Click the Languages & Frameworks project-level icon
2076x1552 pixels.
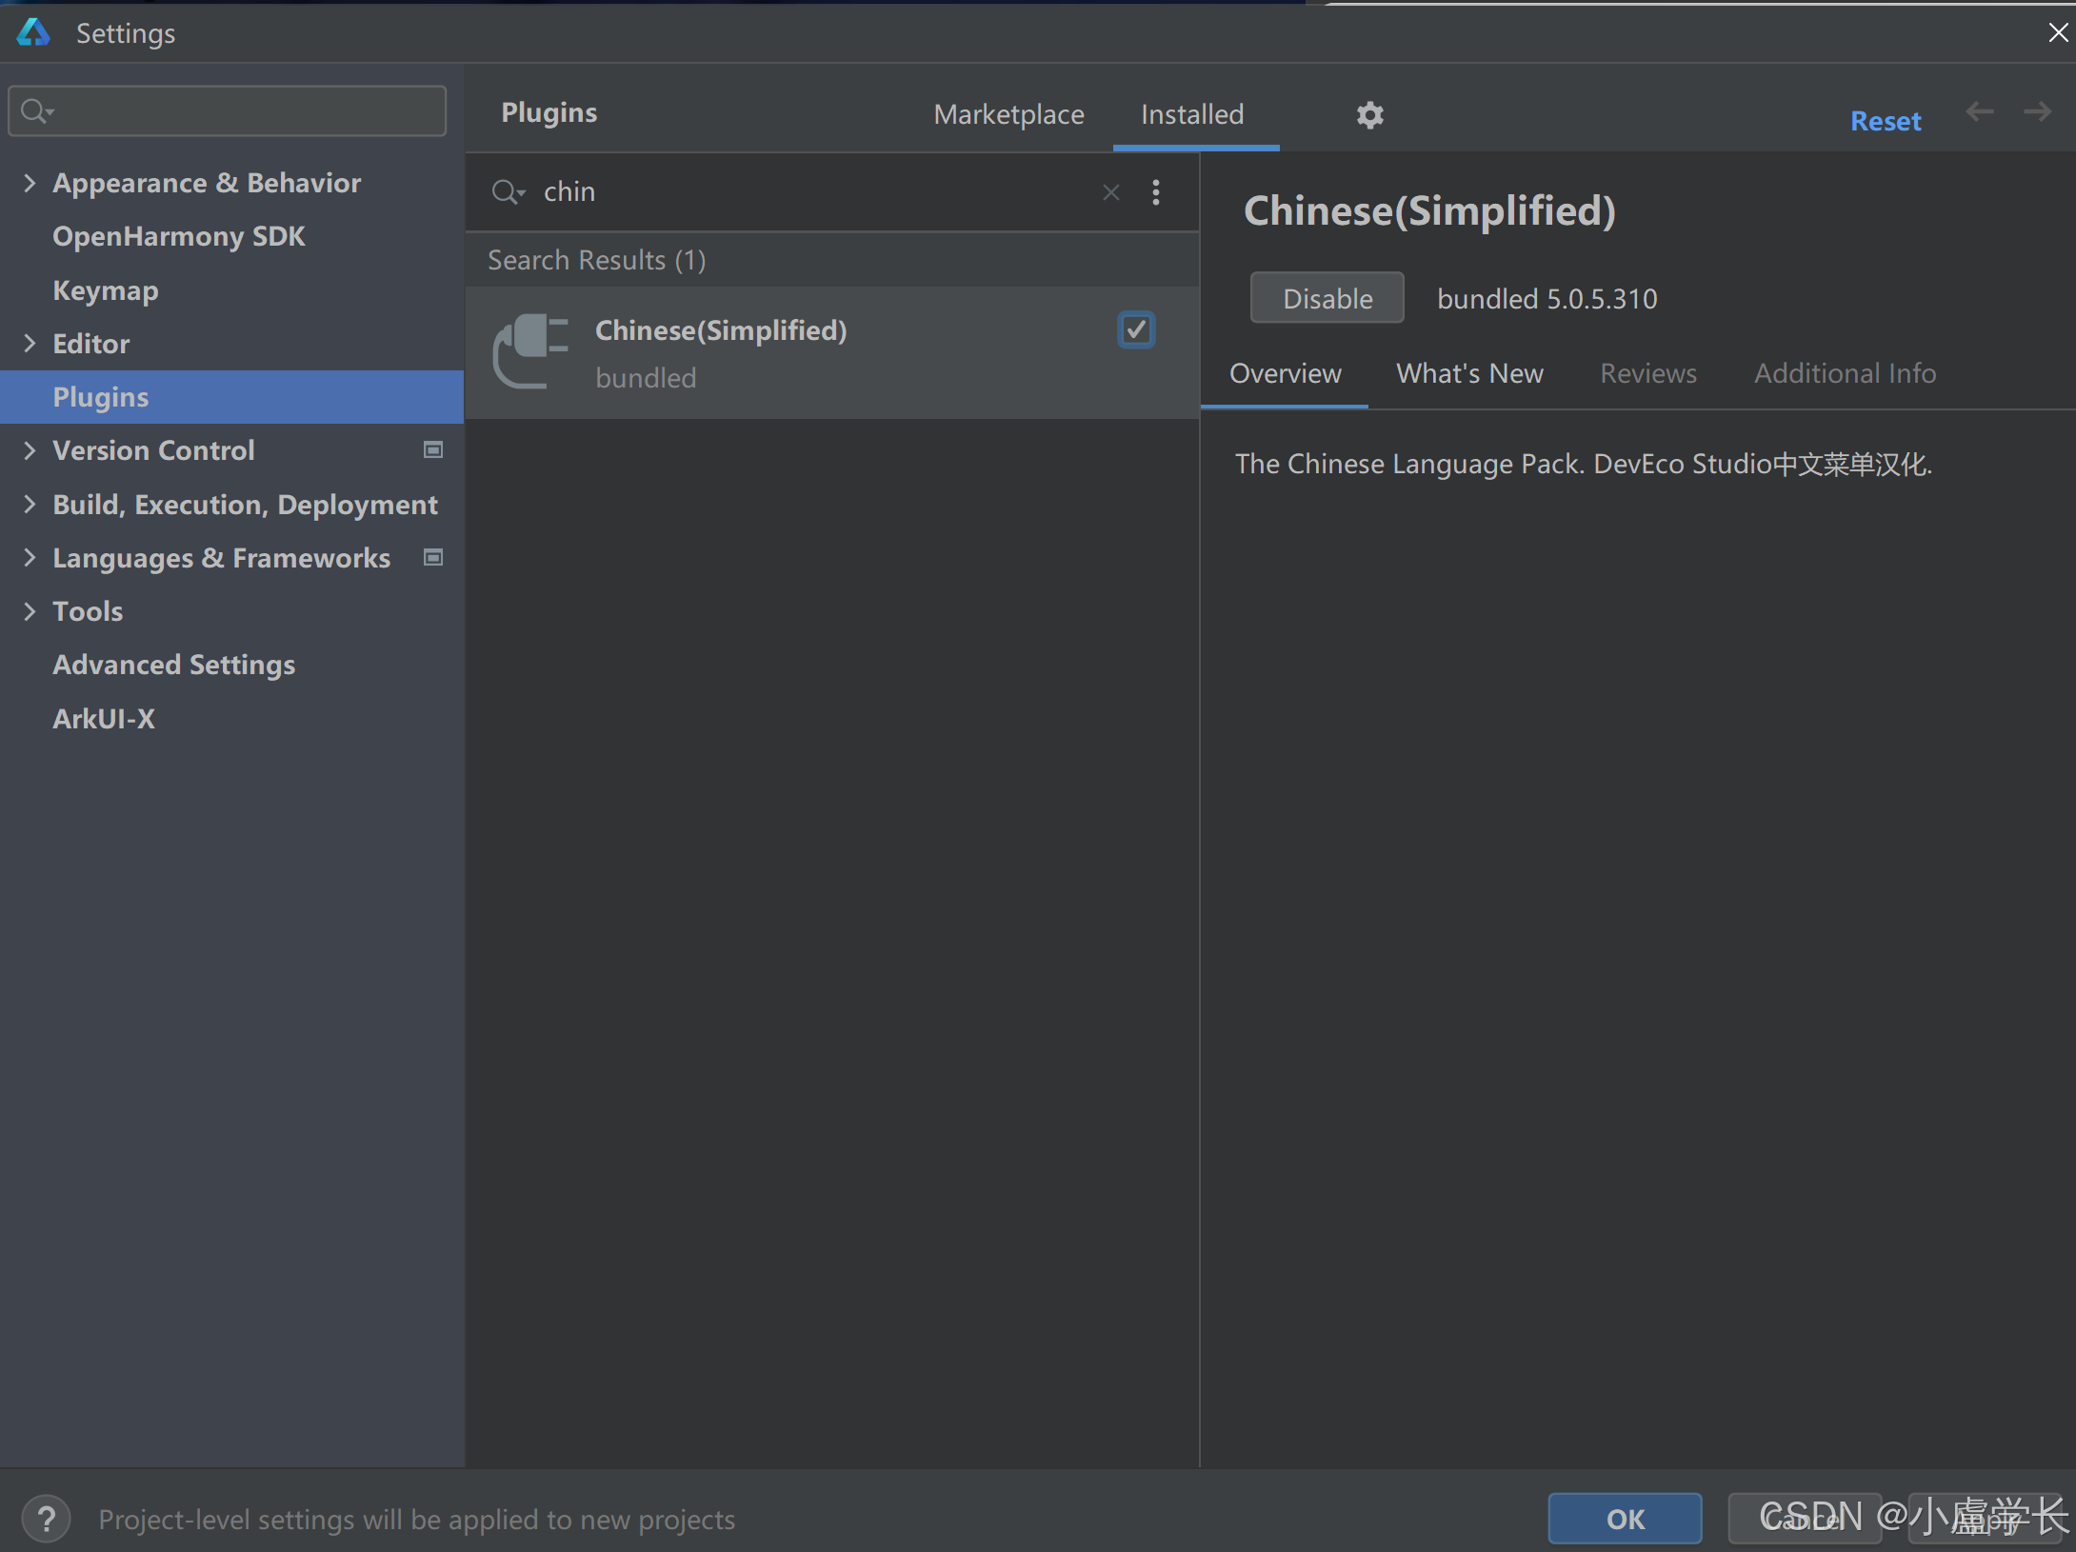click(x=433, y=557)
